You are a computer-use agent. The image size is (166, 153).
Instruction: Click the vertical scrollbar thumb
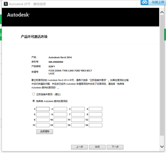162,75
